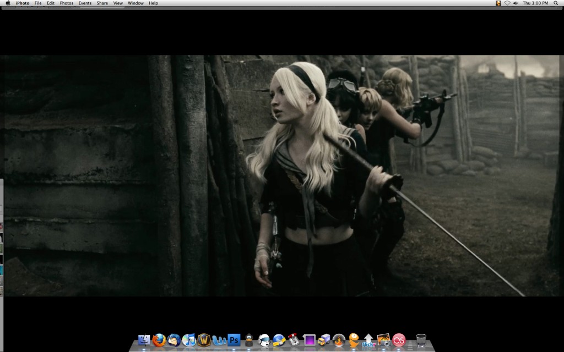This screenshot has width=564, height=352.
Task: Open iTunes from the dock
Action: point(189,340)
